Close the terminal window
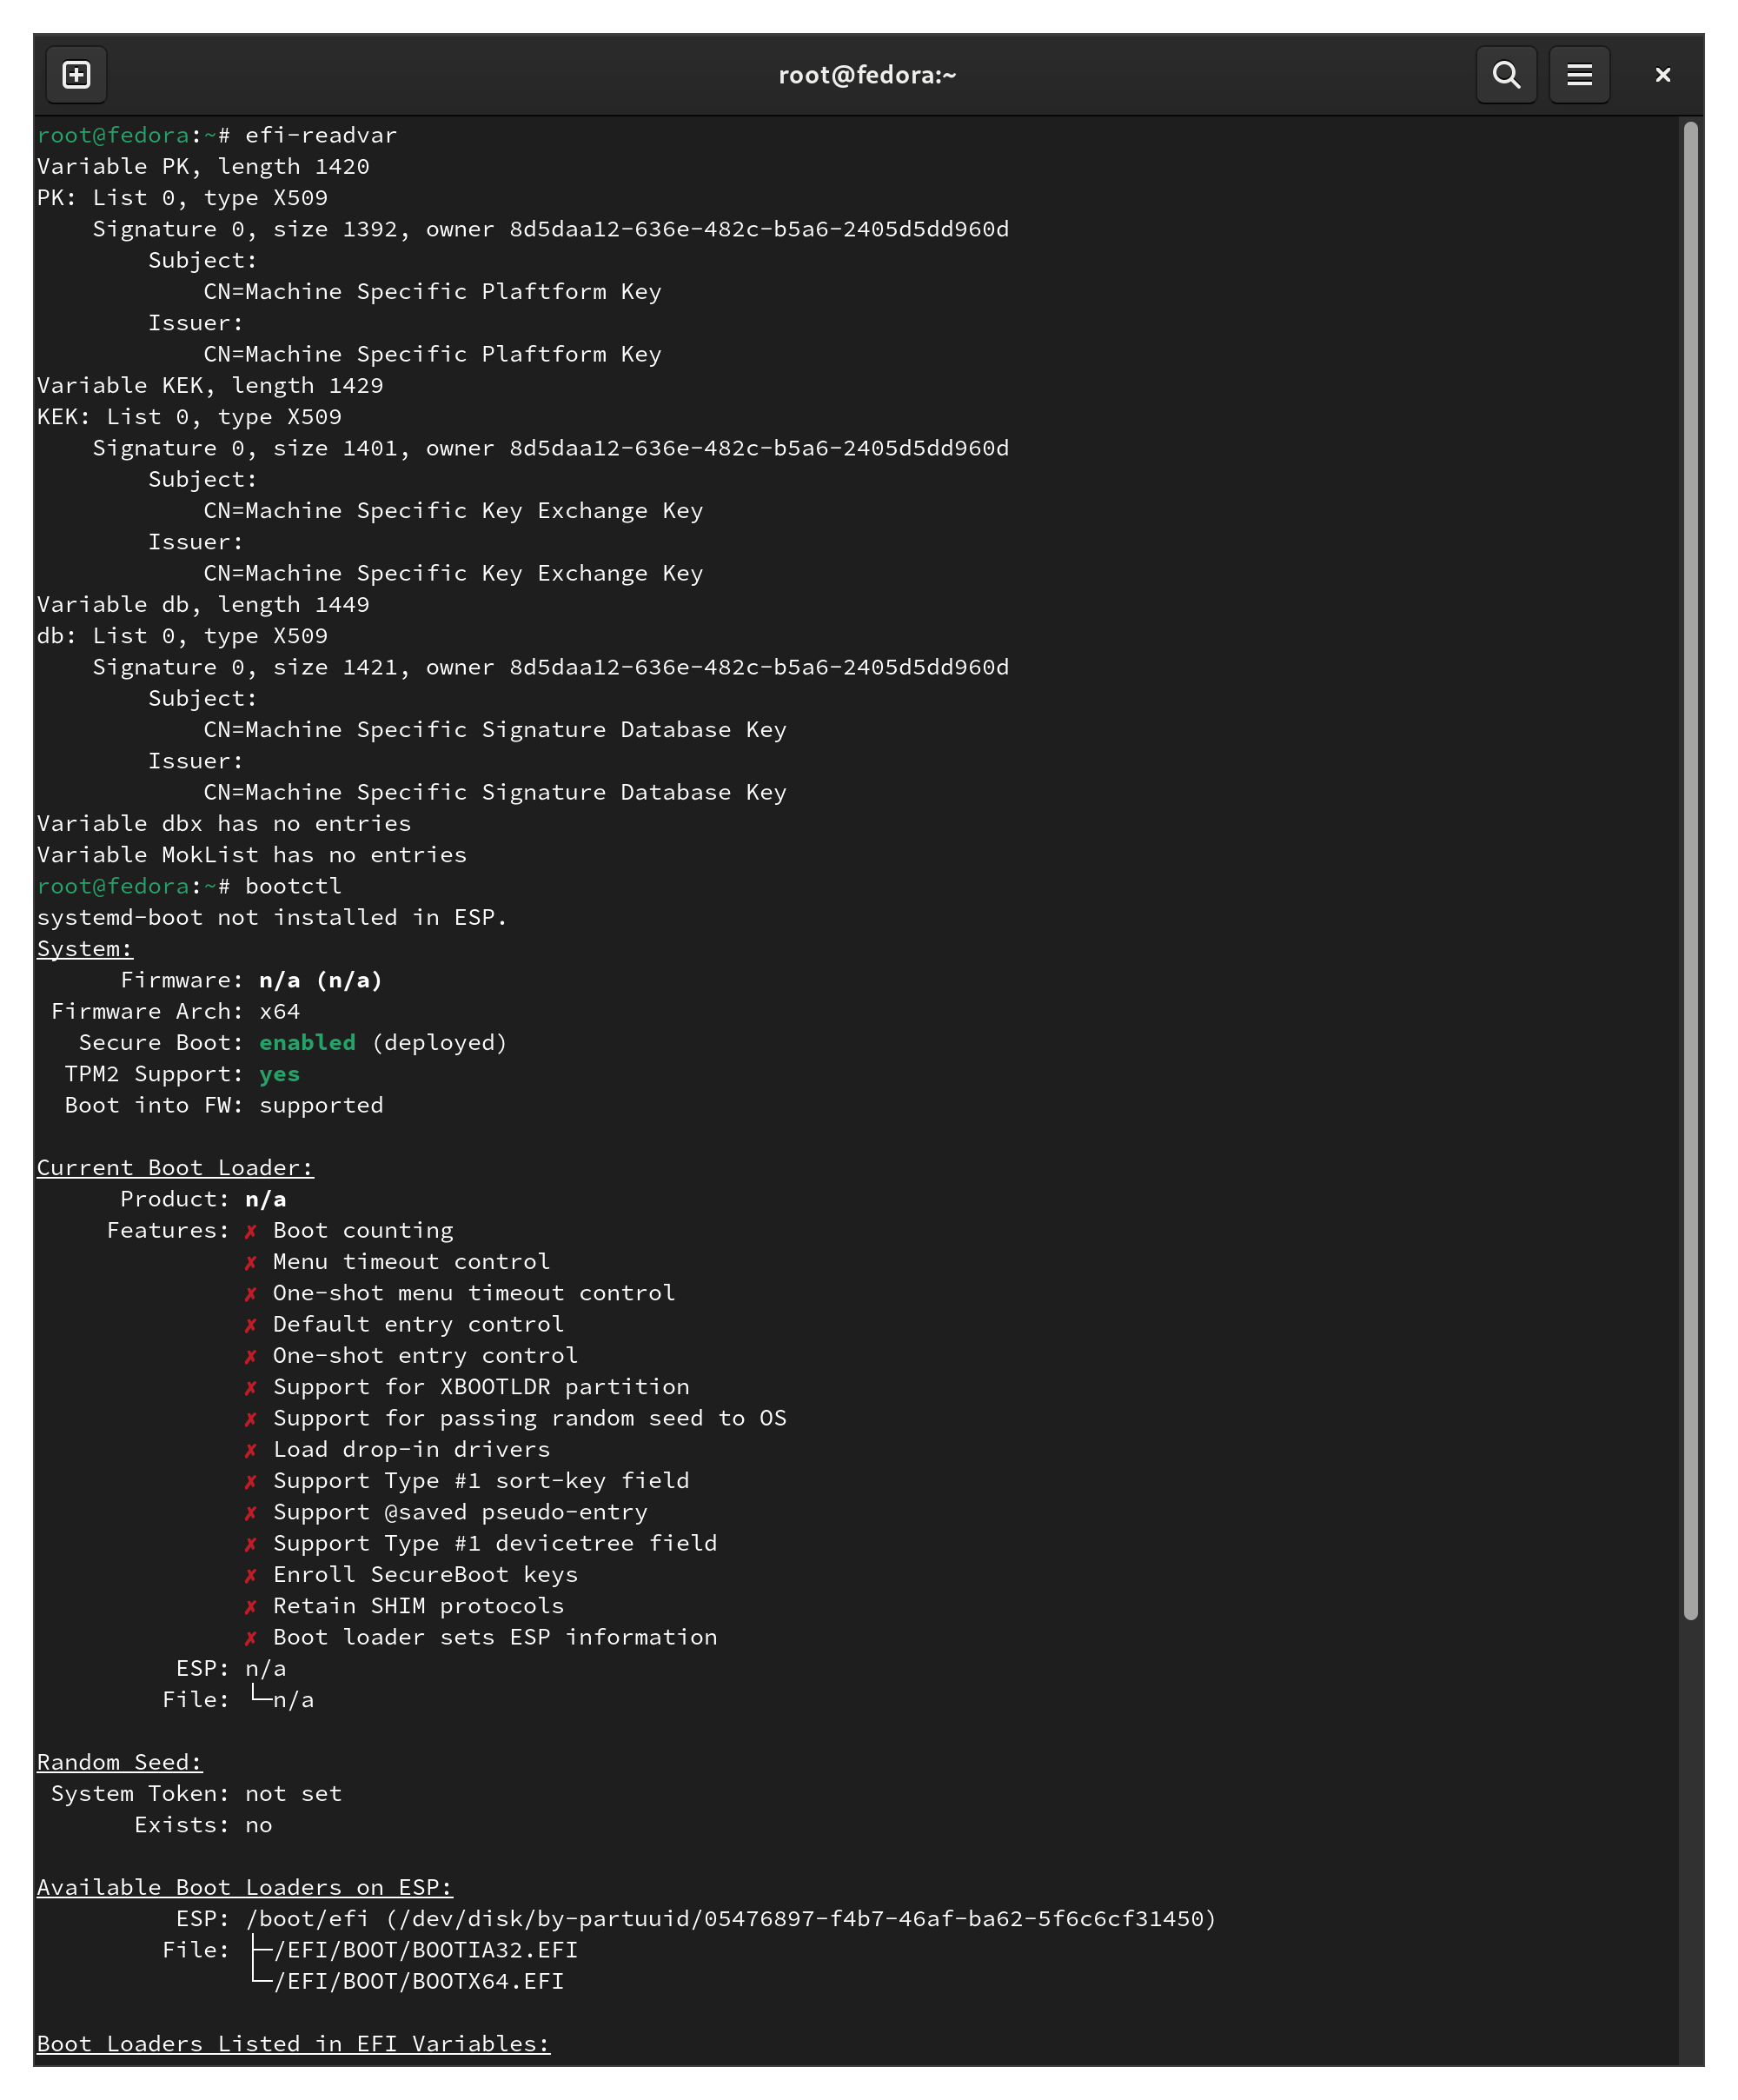Screen dimensions: 1738x2100 (x=1662, y=75)
